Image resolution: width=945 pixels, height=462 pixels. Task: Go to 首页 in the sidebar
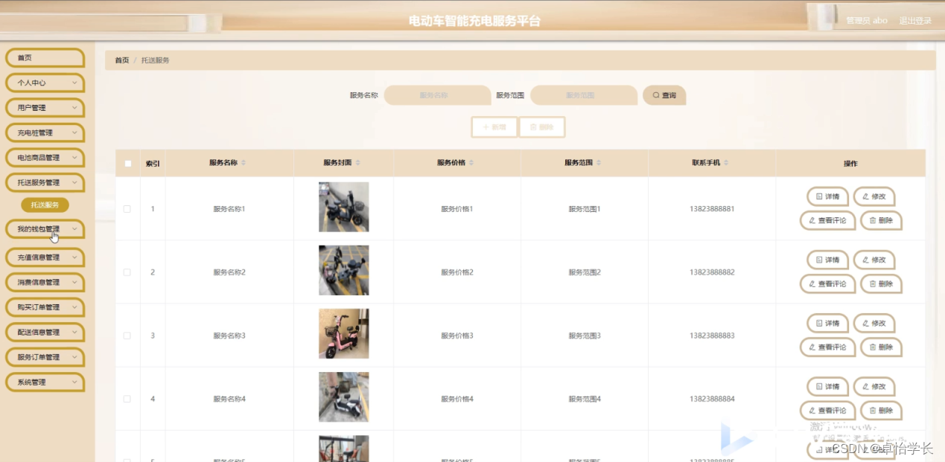click(x=45, y=58)
